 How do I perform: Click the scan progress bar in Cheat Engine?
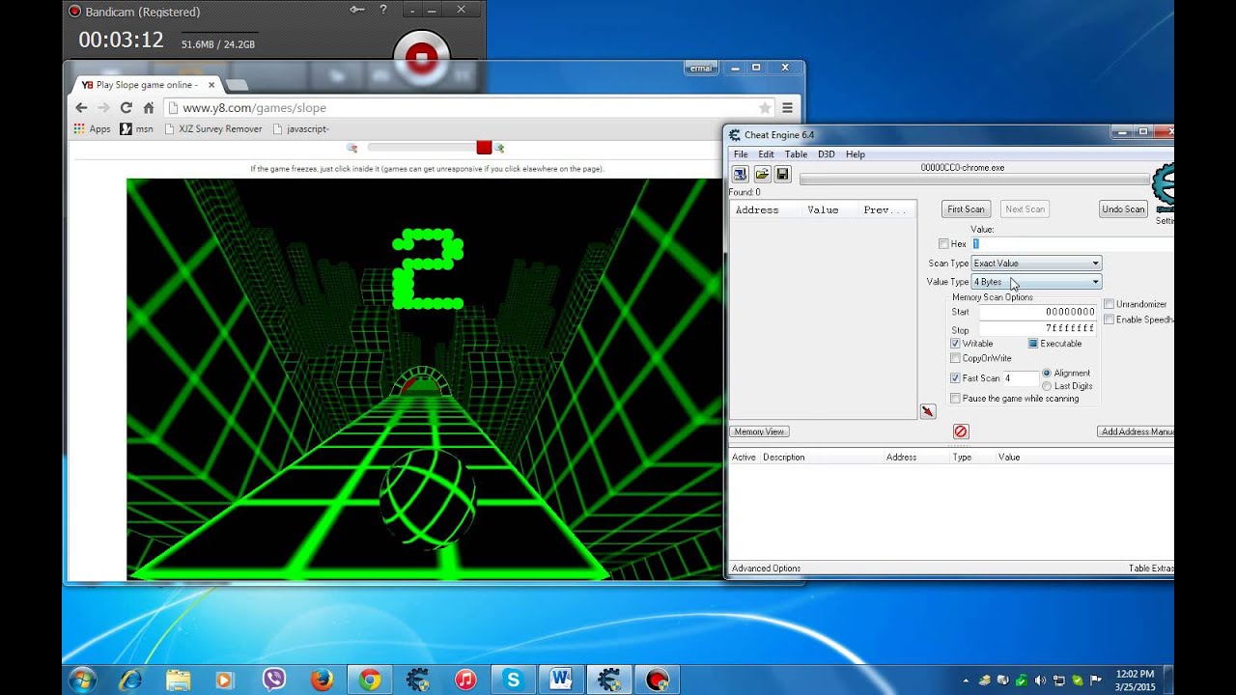coord(974,180)
